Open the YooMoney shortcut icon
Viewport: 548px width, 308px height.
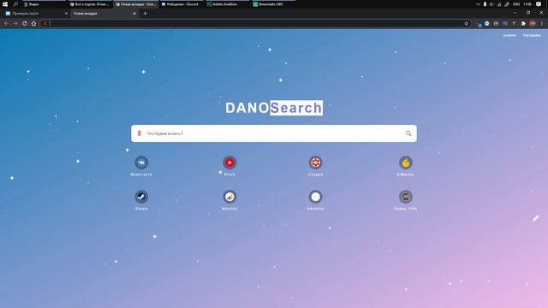pyautogui.click(x=406, y=163)
